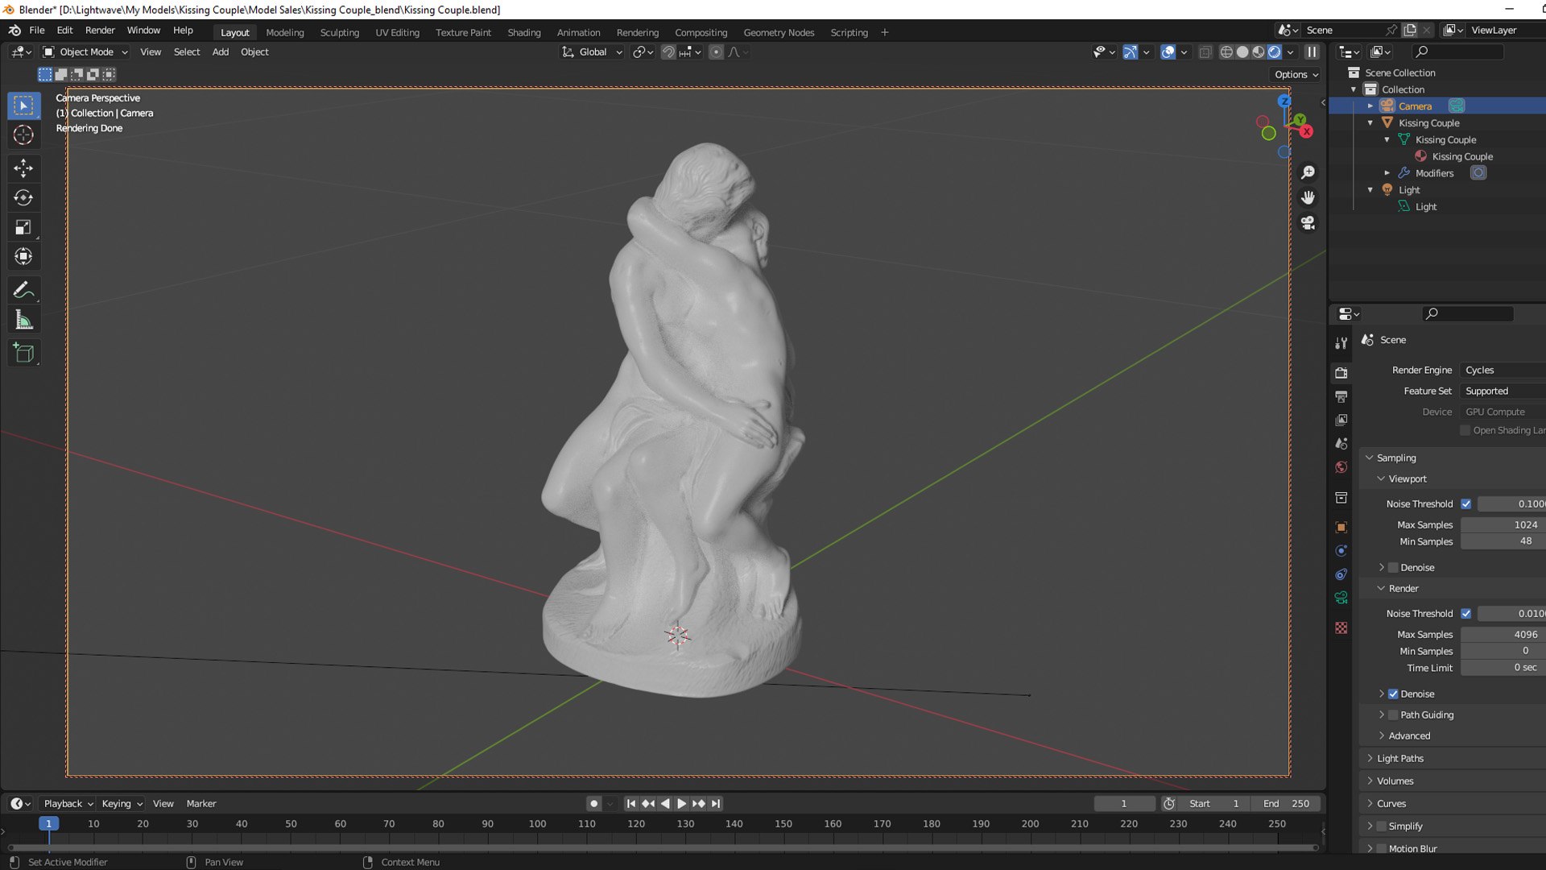Image resolution: width=1546 pixels, height=870 pixels.
Task: Jump to the last frame
Action: (715, 803)
